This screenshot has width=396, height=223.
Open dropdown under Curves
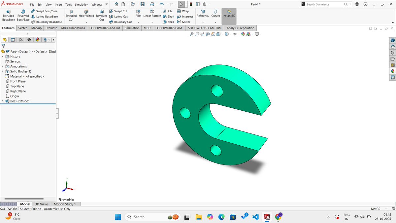point(215,22)
